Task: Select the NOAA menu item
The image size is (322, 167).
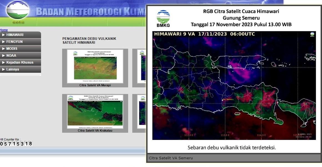Action: [x=21, y=56]
